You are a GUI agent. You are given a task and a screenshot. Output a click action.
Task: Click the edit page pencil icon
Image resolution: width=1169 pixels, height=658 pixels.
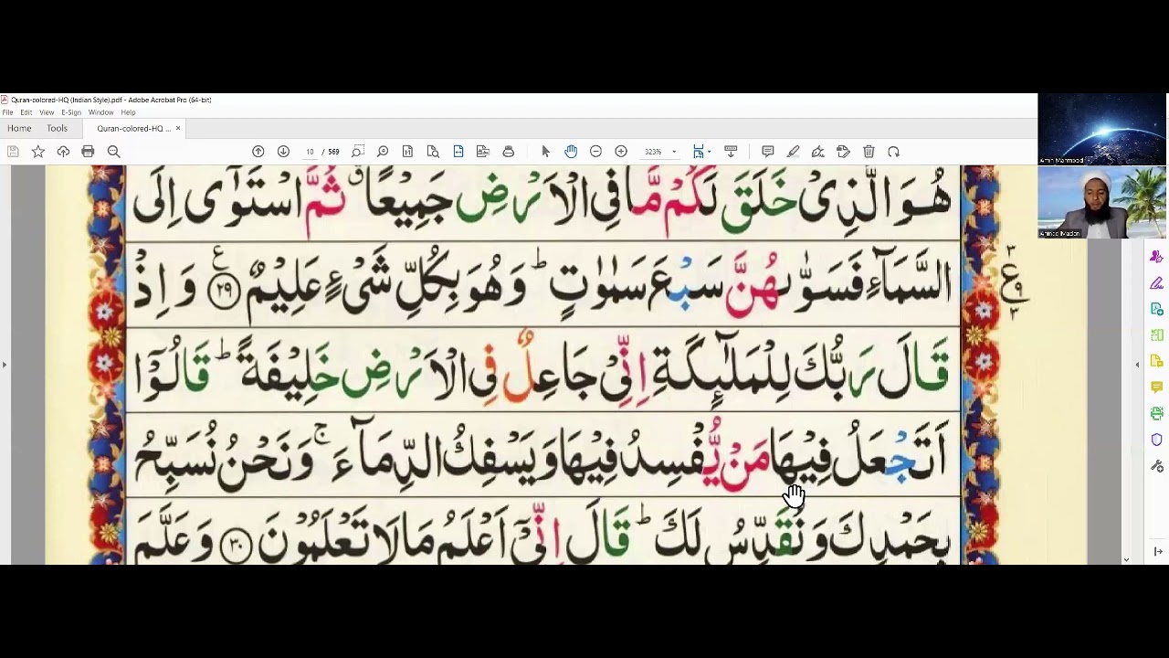[843, 152]
